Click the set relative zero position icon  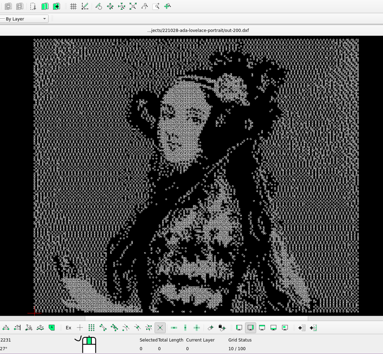[210, 328]
